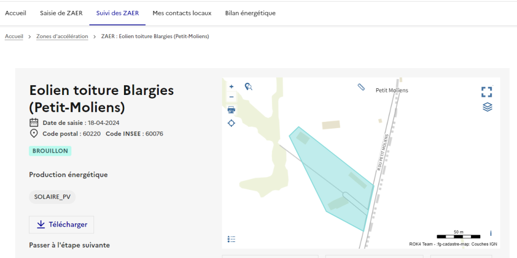This screenshot has height=258, width=517.
Task: Go to Saisie de ZAER tab
Action: click(61, 13)
